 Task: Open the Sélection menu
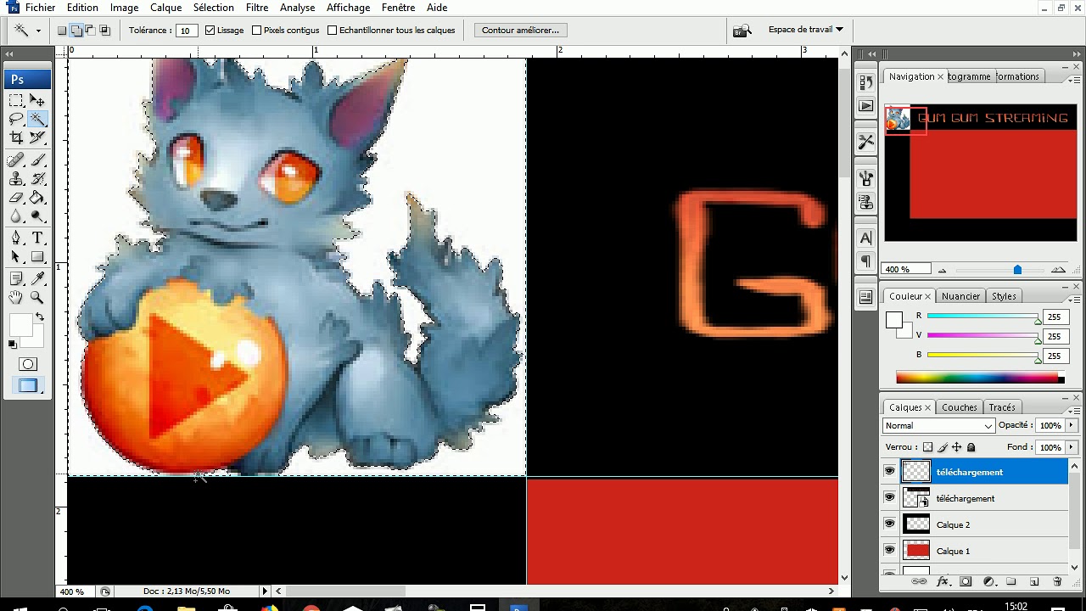[214, 8]
